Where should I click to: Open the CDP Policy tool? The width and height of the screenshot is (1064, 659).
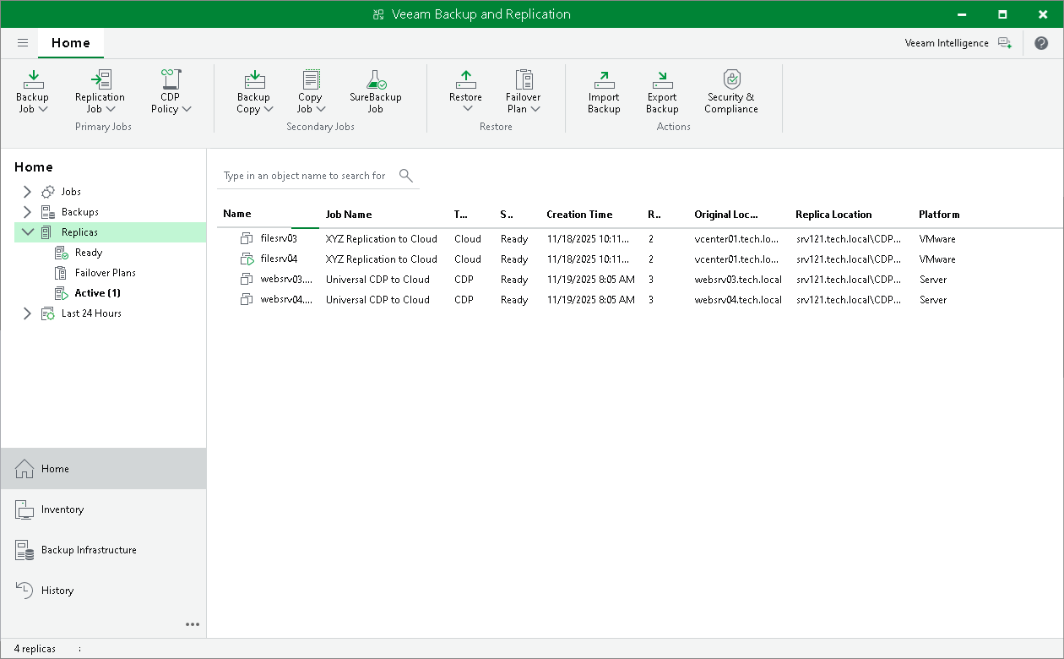point(170,90)
